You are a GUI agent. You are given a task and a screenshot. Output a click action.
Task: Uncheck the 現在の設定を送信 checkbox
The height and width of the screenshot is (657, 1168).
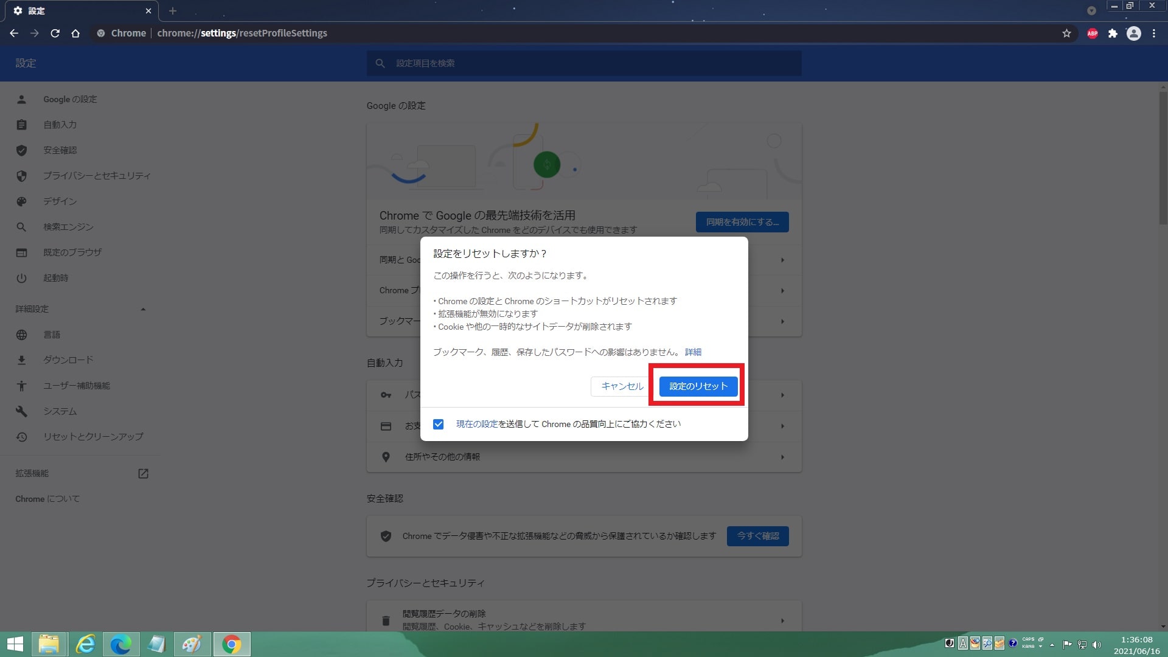pos(438,424)
